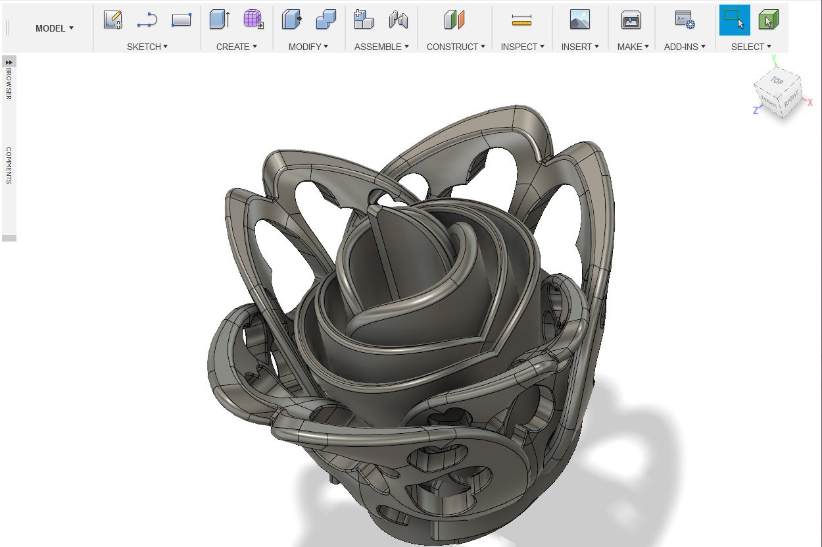
Task: Click the Create Form purple icon
Action: [x=253, y=20]
